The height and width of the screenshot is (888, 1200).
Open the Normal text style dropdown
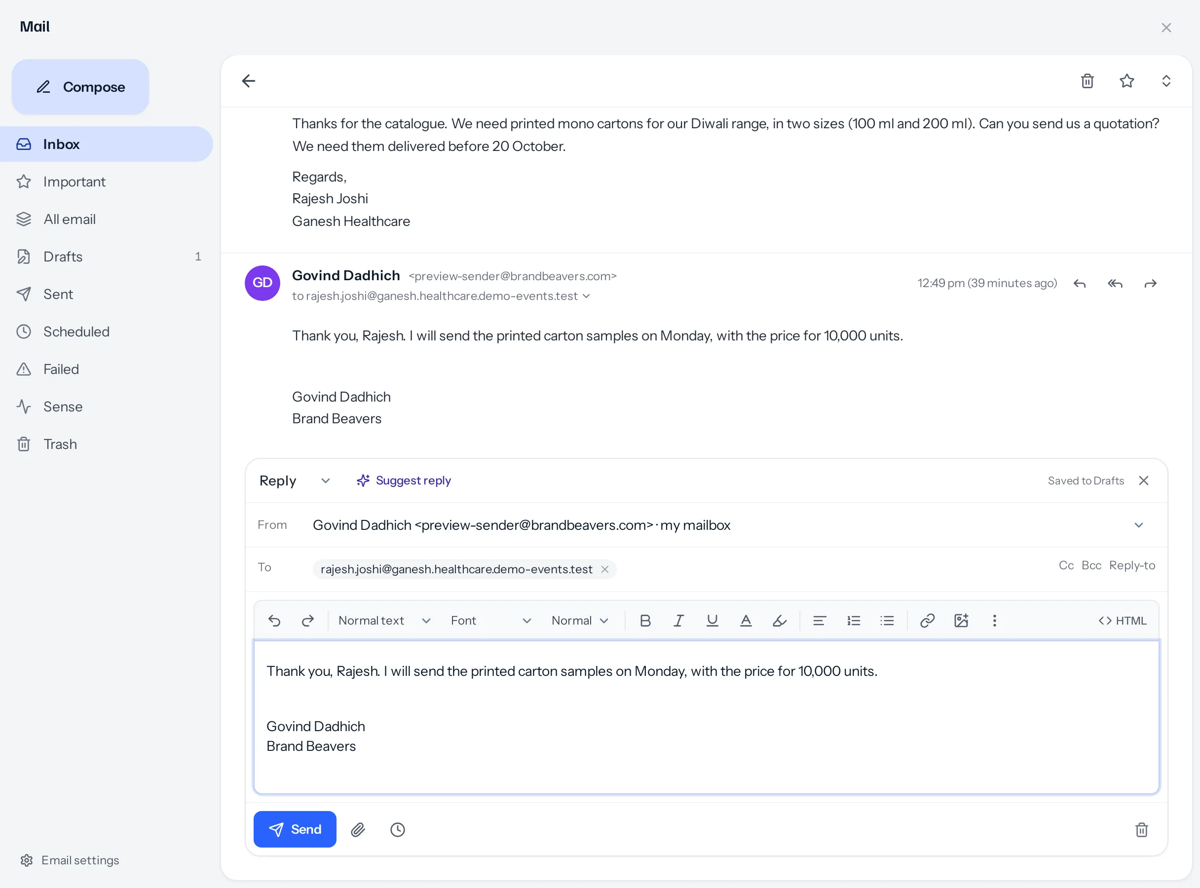[x=384, y=621]
